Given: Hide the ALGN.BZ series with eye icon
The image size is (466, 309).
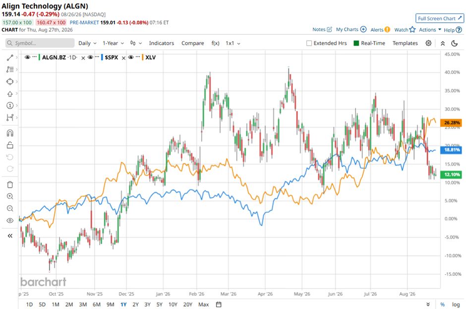Looking at the screenshot, I should 27,57.
